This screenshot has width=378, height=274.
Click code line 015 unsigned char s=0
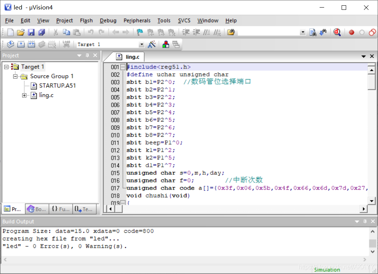tap(175, 173)
